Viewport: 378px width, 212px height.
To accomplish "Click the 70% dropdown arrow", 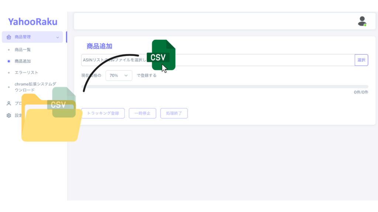I will 126,75.
